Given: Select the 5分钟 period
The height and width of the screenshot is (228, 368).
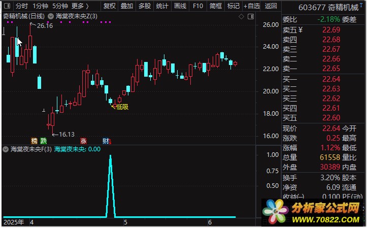Looking at the screenshot, I should point(60,6).
